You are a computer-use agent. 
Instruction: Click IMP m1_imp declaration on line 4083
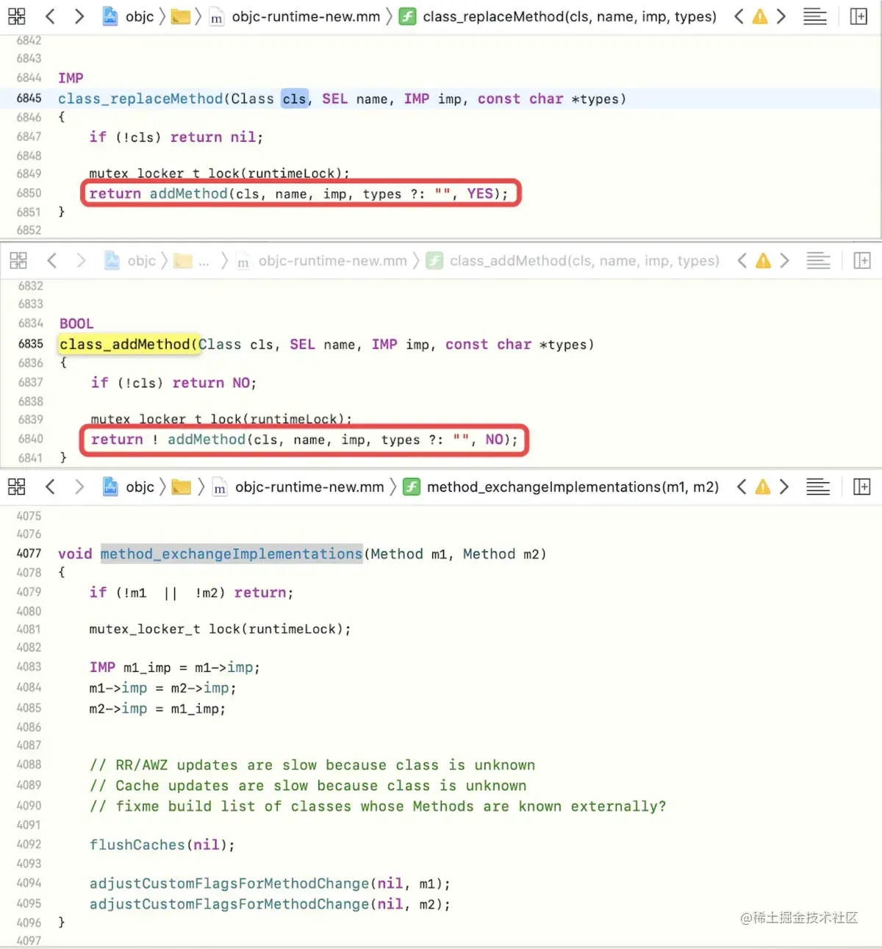[x=175, y=667]
